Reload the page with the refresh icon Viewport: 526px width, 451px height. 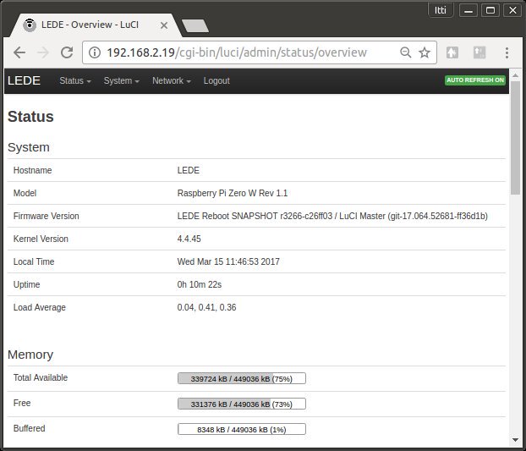pos(67,52)
